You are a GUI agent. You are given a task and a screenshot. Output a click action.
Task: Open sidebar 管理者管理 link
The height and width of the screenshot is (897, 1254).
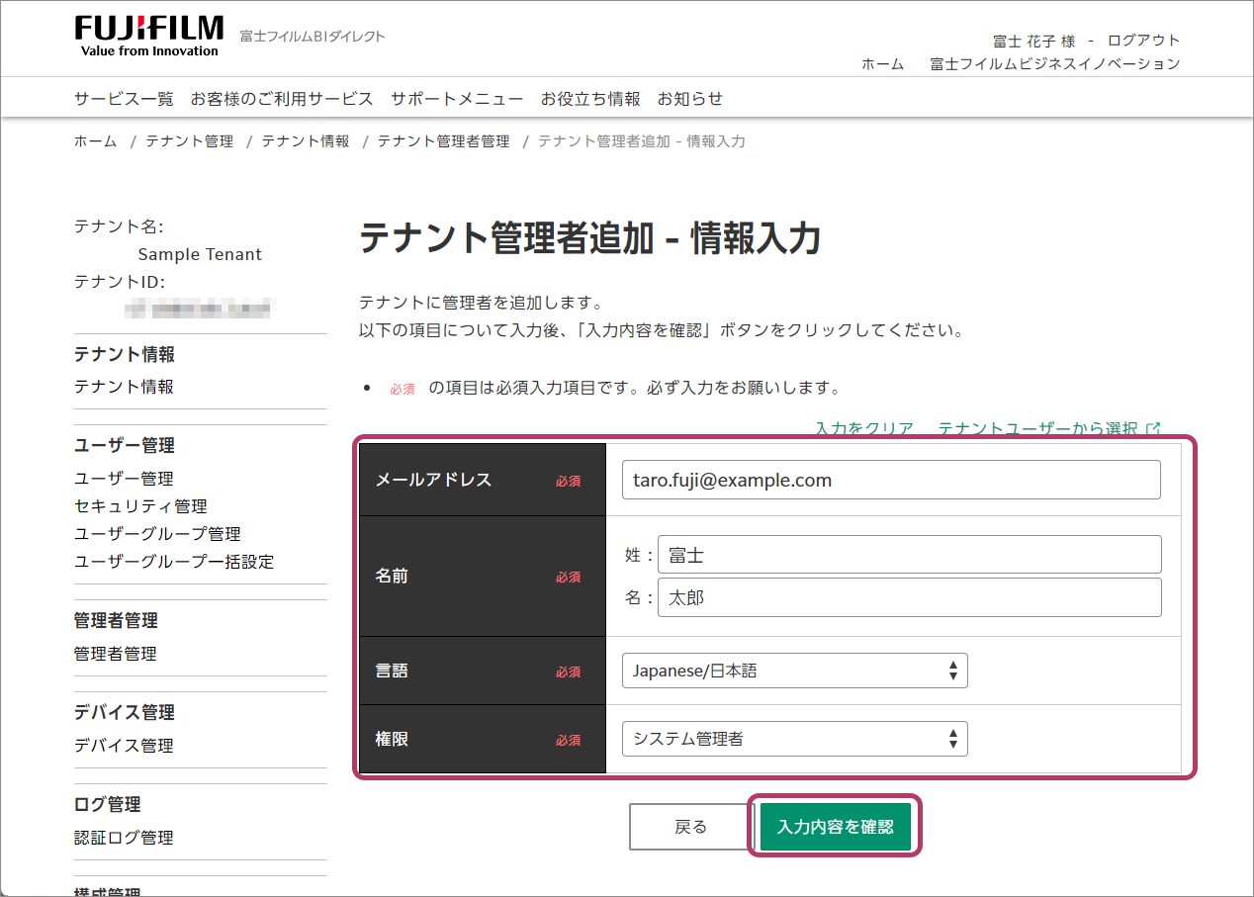pyautogui.click(x=115, y=654)
